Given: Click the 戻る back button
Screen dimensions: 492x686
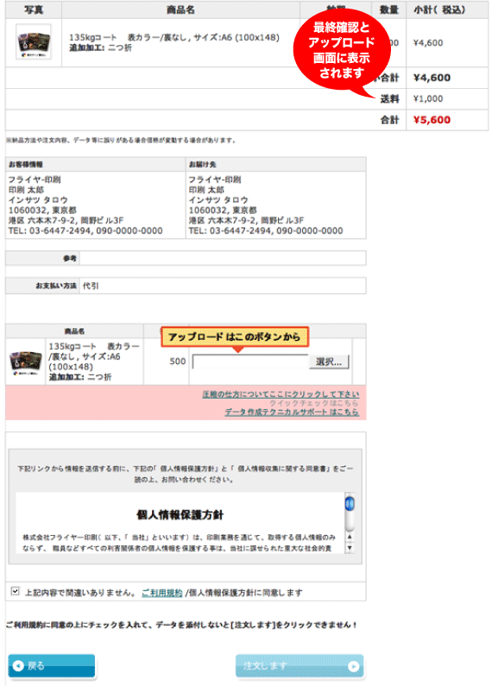Looking at the screenshot, I should point(52,665).
